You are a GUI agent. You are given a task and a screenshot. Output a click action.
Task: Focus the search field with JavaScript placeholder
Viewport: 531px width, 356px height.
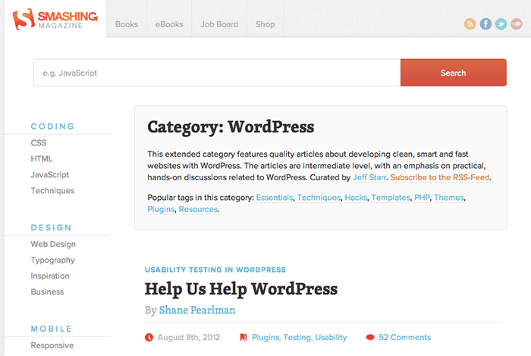(217, 73)
